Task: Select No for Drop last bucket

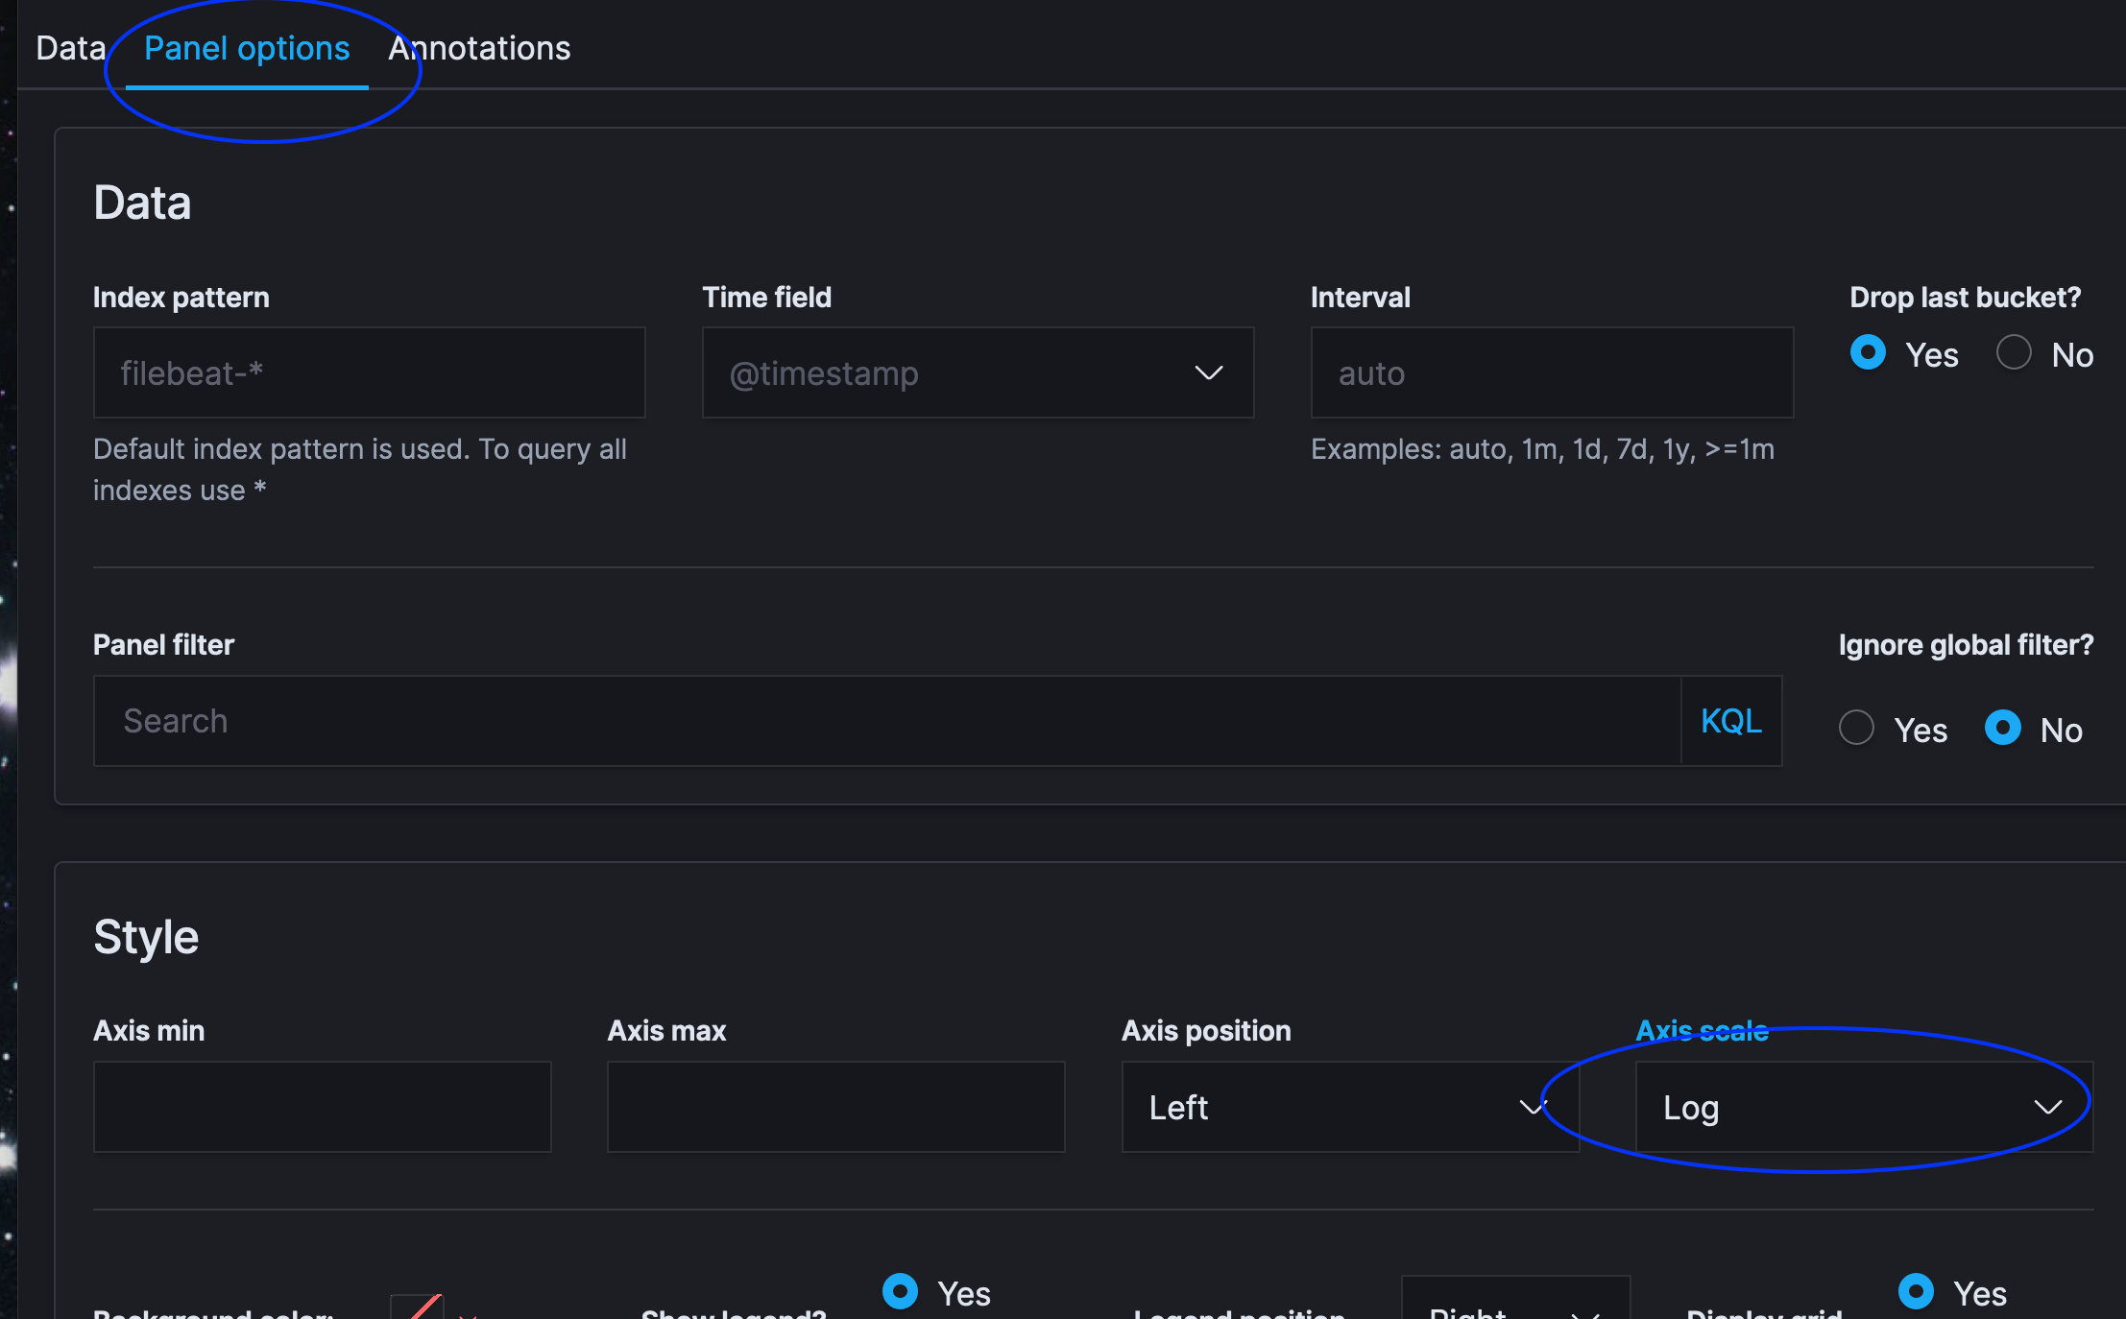Action: coord(2015,352)
